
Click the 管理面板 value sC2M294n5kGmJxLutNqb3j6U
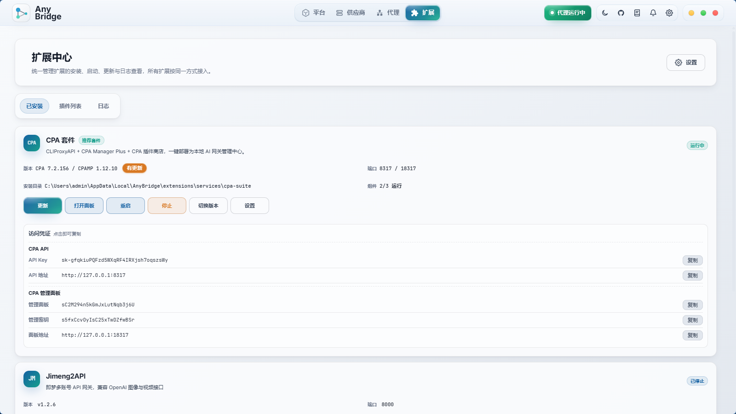[x=98, y=305]
